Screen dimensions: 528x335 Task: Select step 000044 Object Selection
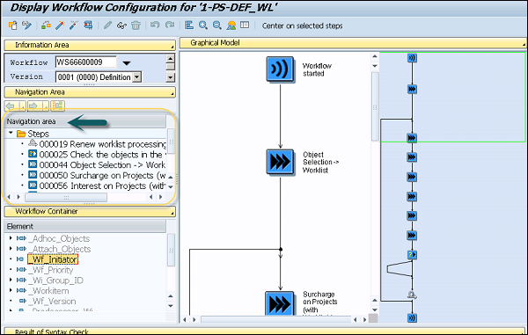click(102, 164)
